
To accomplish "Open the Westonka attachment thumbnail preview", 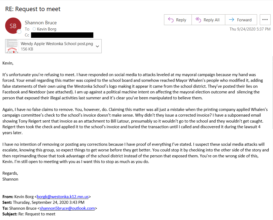I will coord(12,46).
